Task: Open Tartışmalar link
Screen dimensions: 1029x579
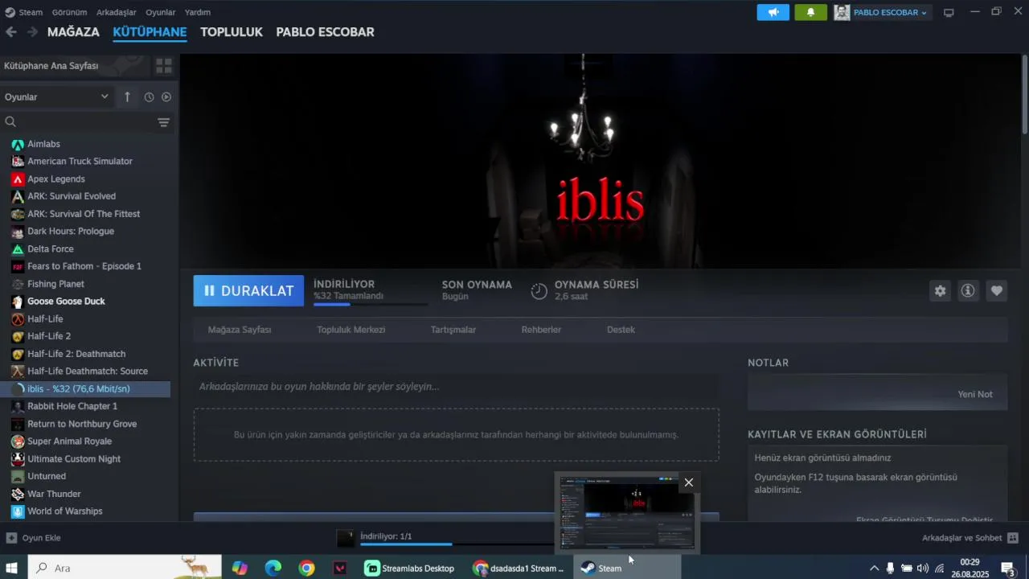Action: [x=453, y=330]
